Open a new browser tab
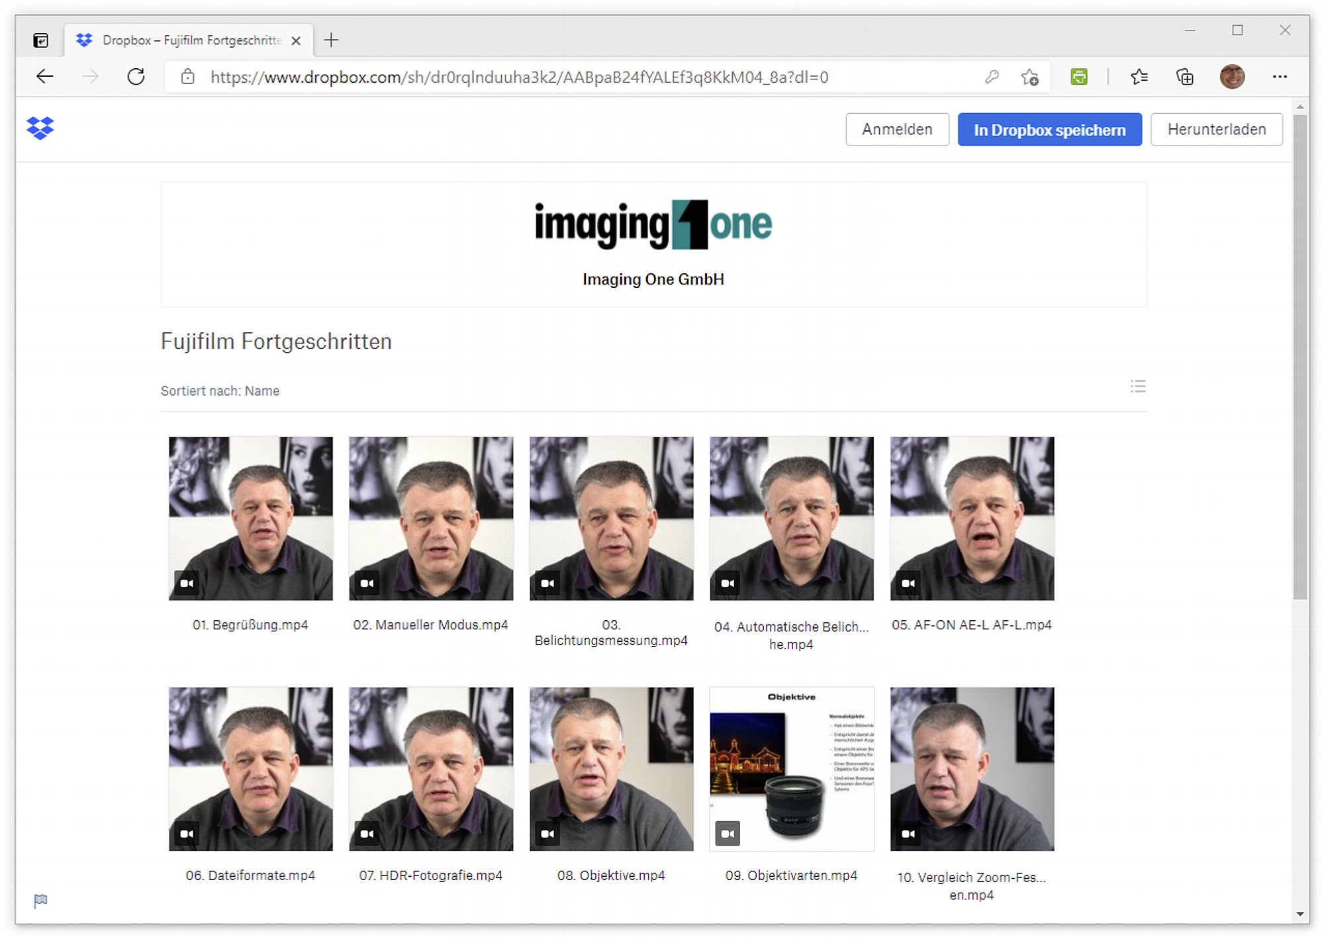This screenshot has width=1324, height=939. pyautogui.click(x=331, y=40)
